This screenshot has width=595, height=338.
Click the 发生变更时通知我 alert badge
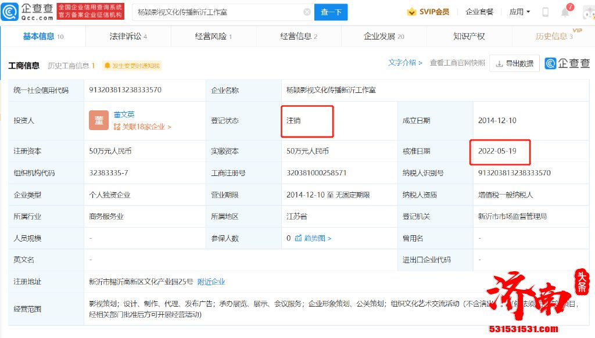[x=132, y=66]
